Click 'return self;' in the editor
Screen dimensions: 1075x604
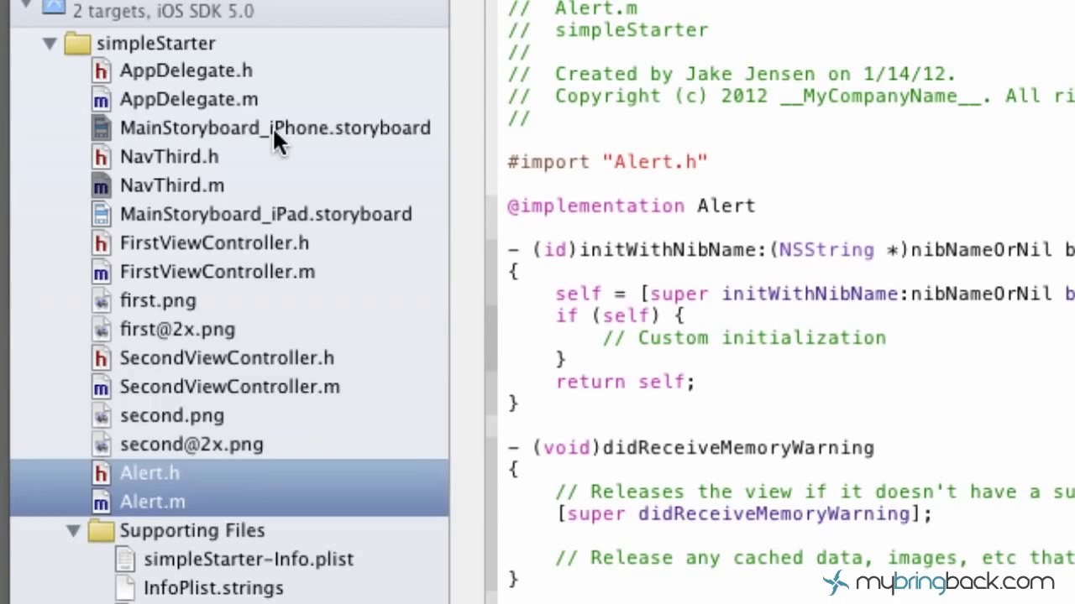625,383
